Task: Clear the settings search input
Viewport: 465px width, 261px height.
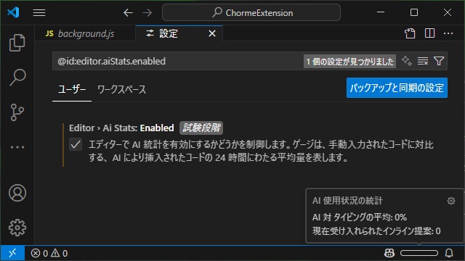Action: tap(423, 61)
